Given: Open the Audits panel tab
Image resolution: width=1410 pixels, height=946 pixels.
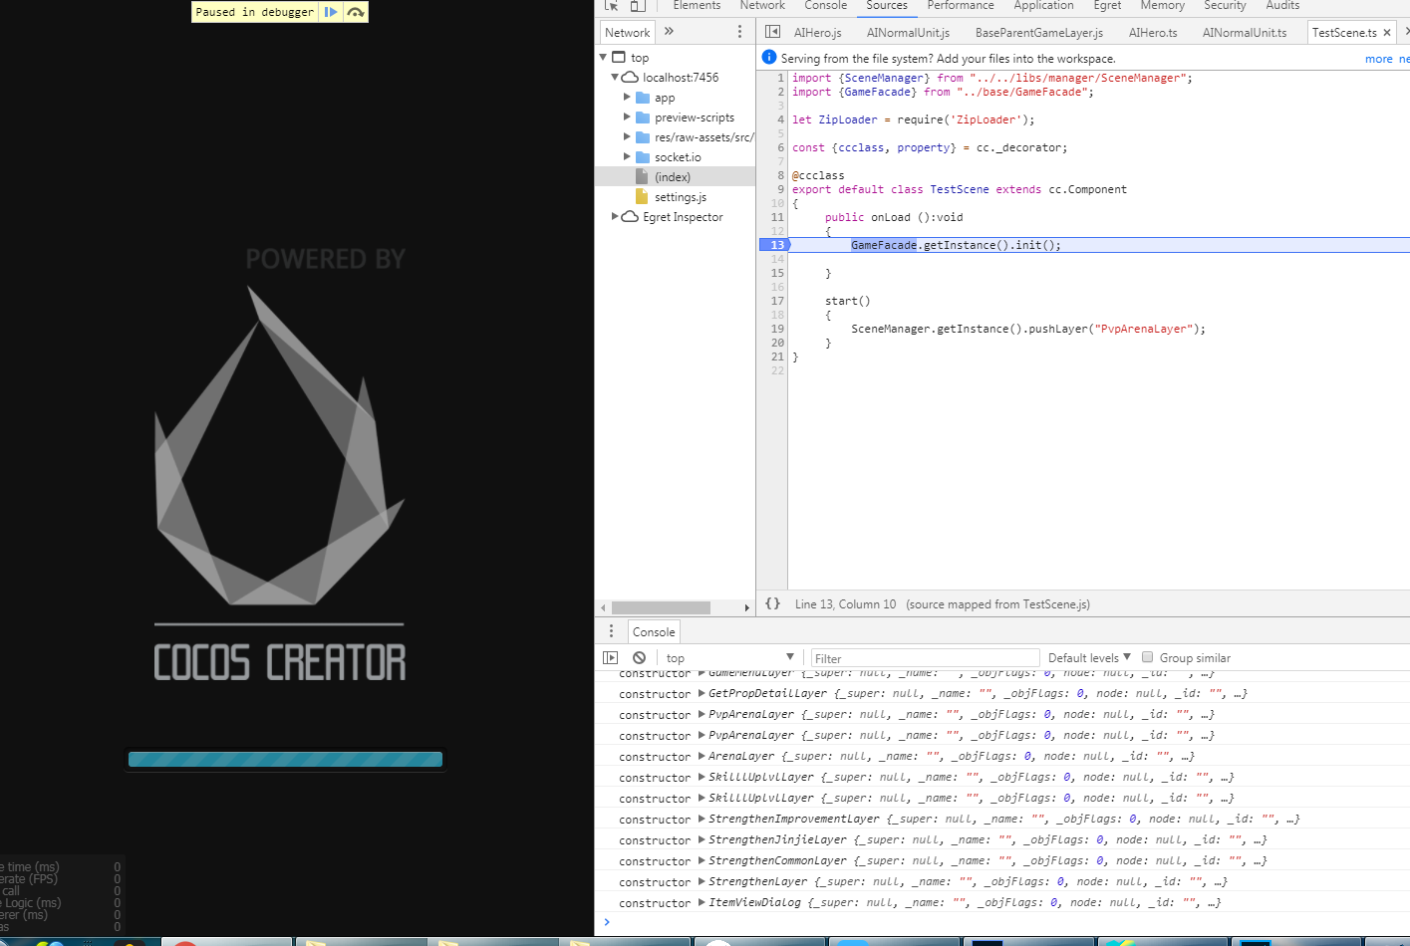Looking at the screenshot, I should click(x=1282, y=6).
